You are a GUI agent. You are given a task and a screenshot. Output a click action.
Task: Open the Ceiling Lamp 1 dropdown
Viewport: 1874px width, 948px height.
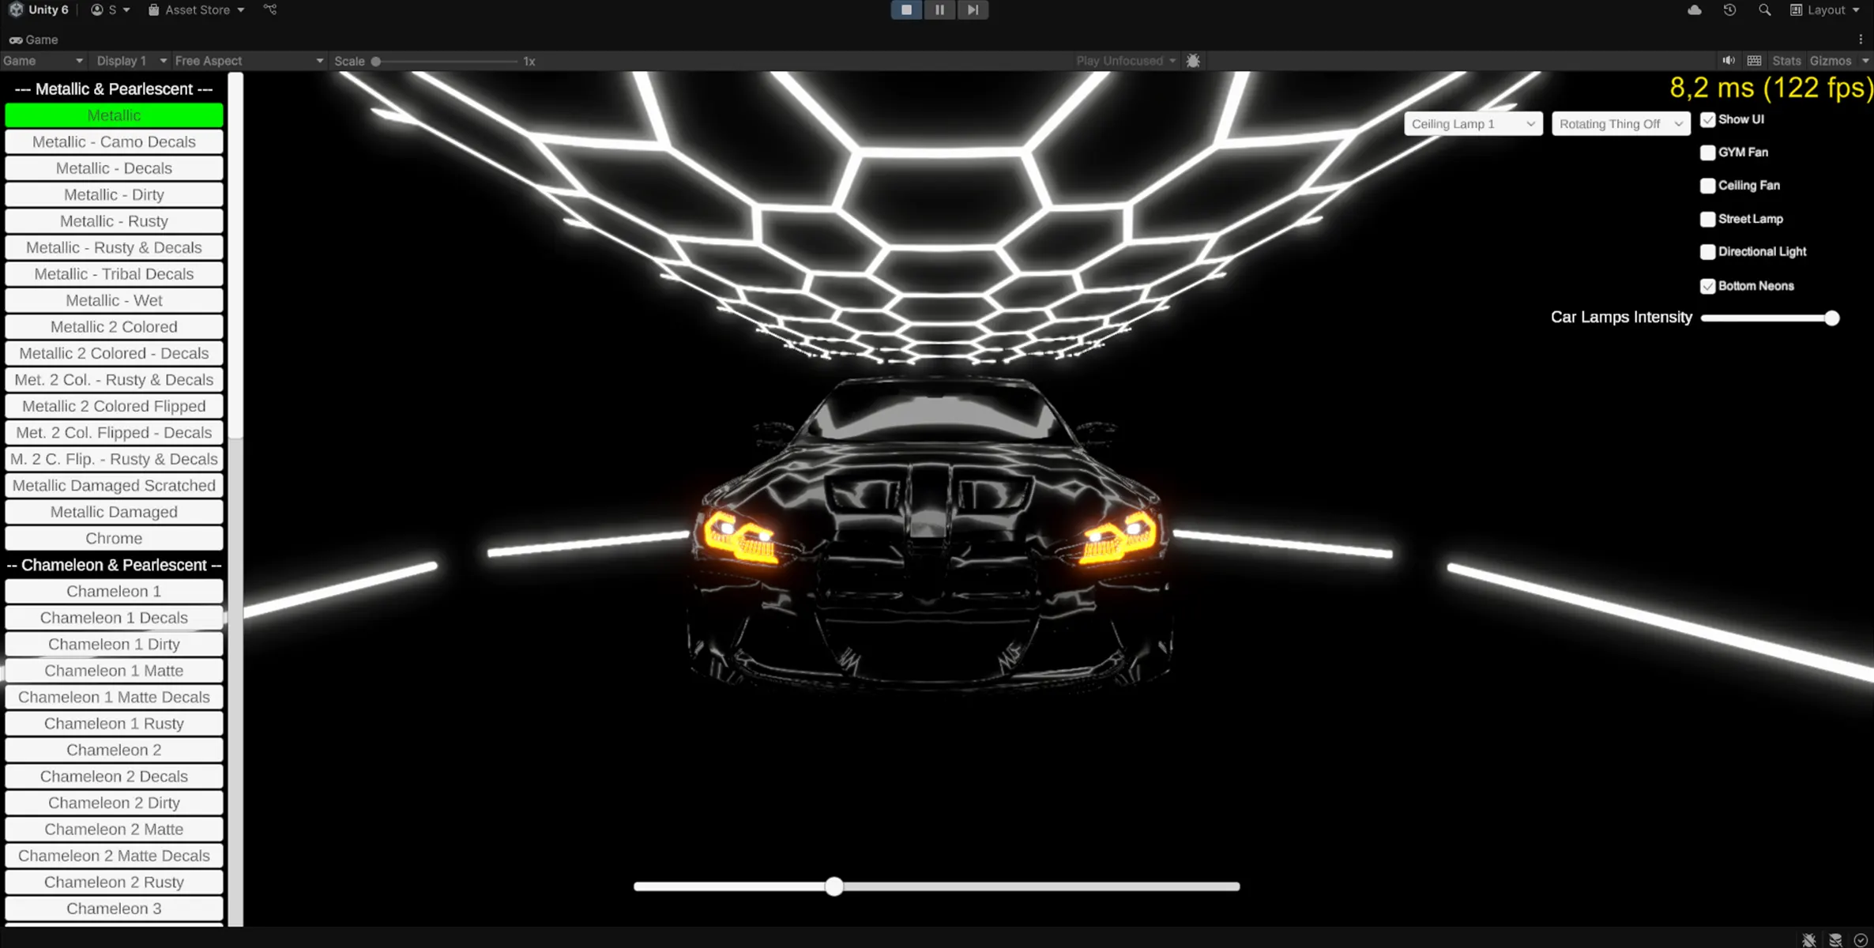coord(1473,124)
